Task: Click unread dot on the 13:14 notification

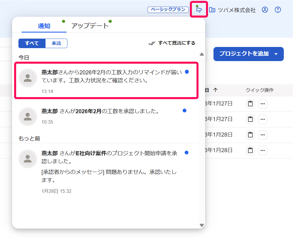Action: [187, 72]
